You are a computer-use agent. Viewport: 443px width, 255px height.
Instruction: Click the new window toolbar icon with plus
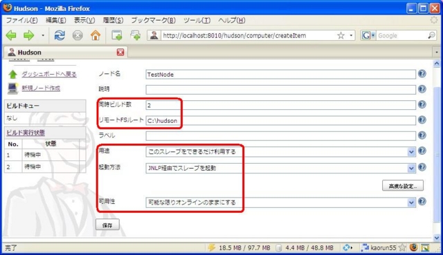coord(136,35)
